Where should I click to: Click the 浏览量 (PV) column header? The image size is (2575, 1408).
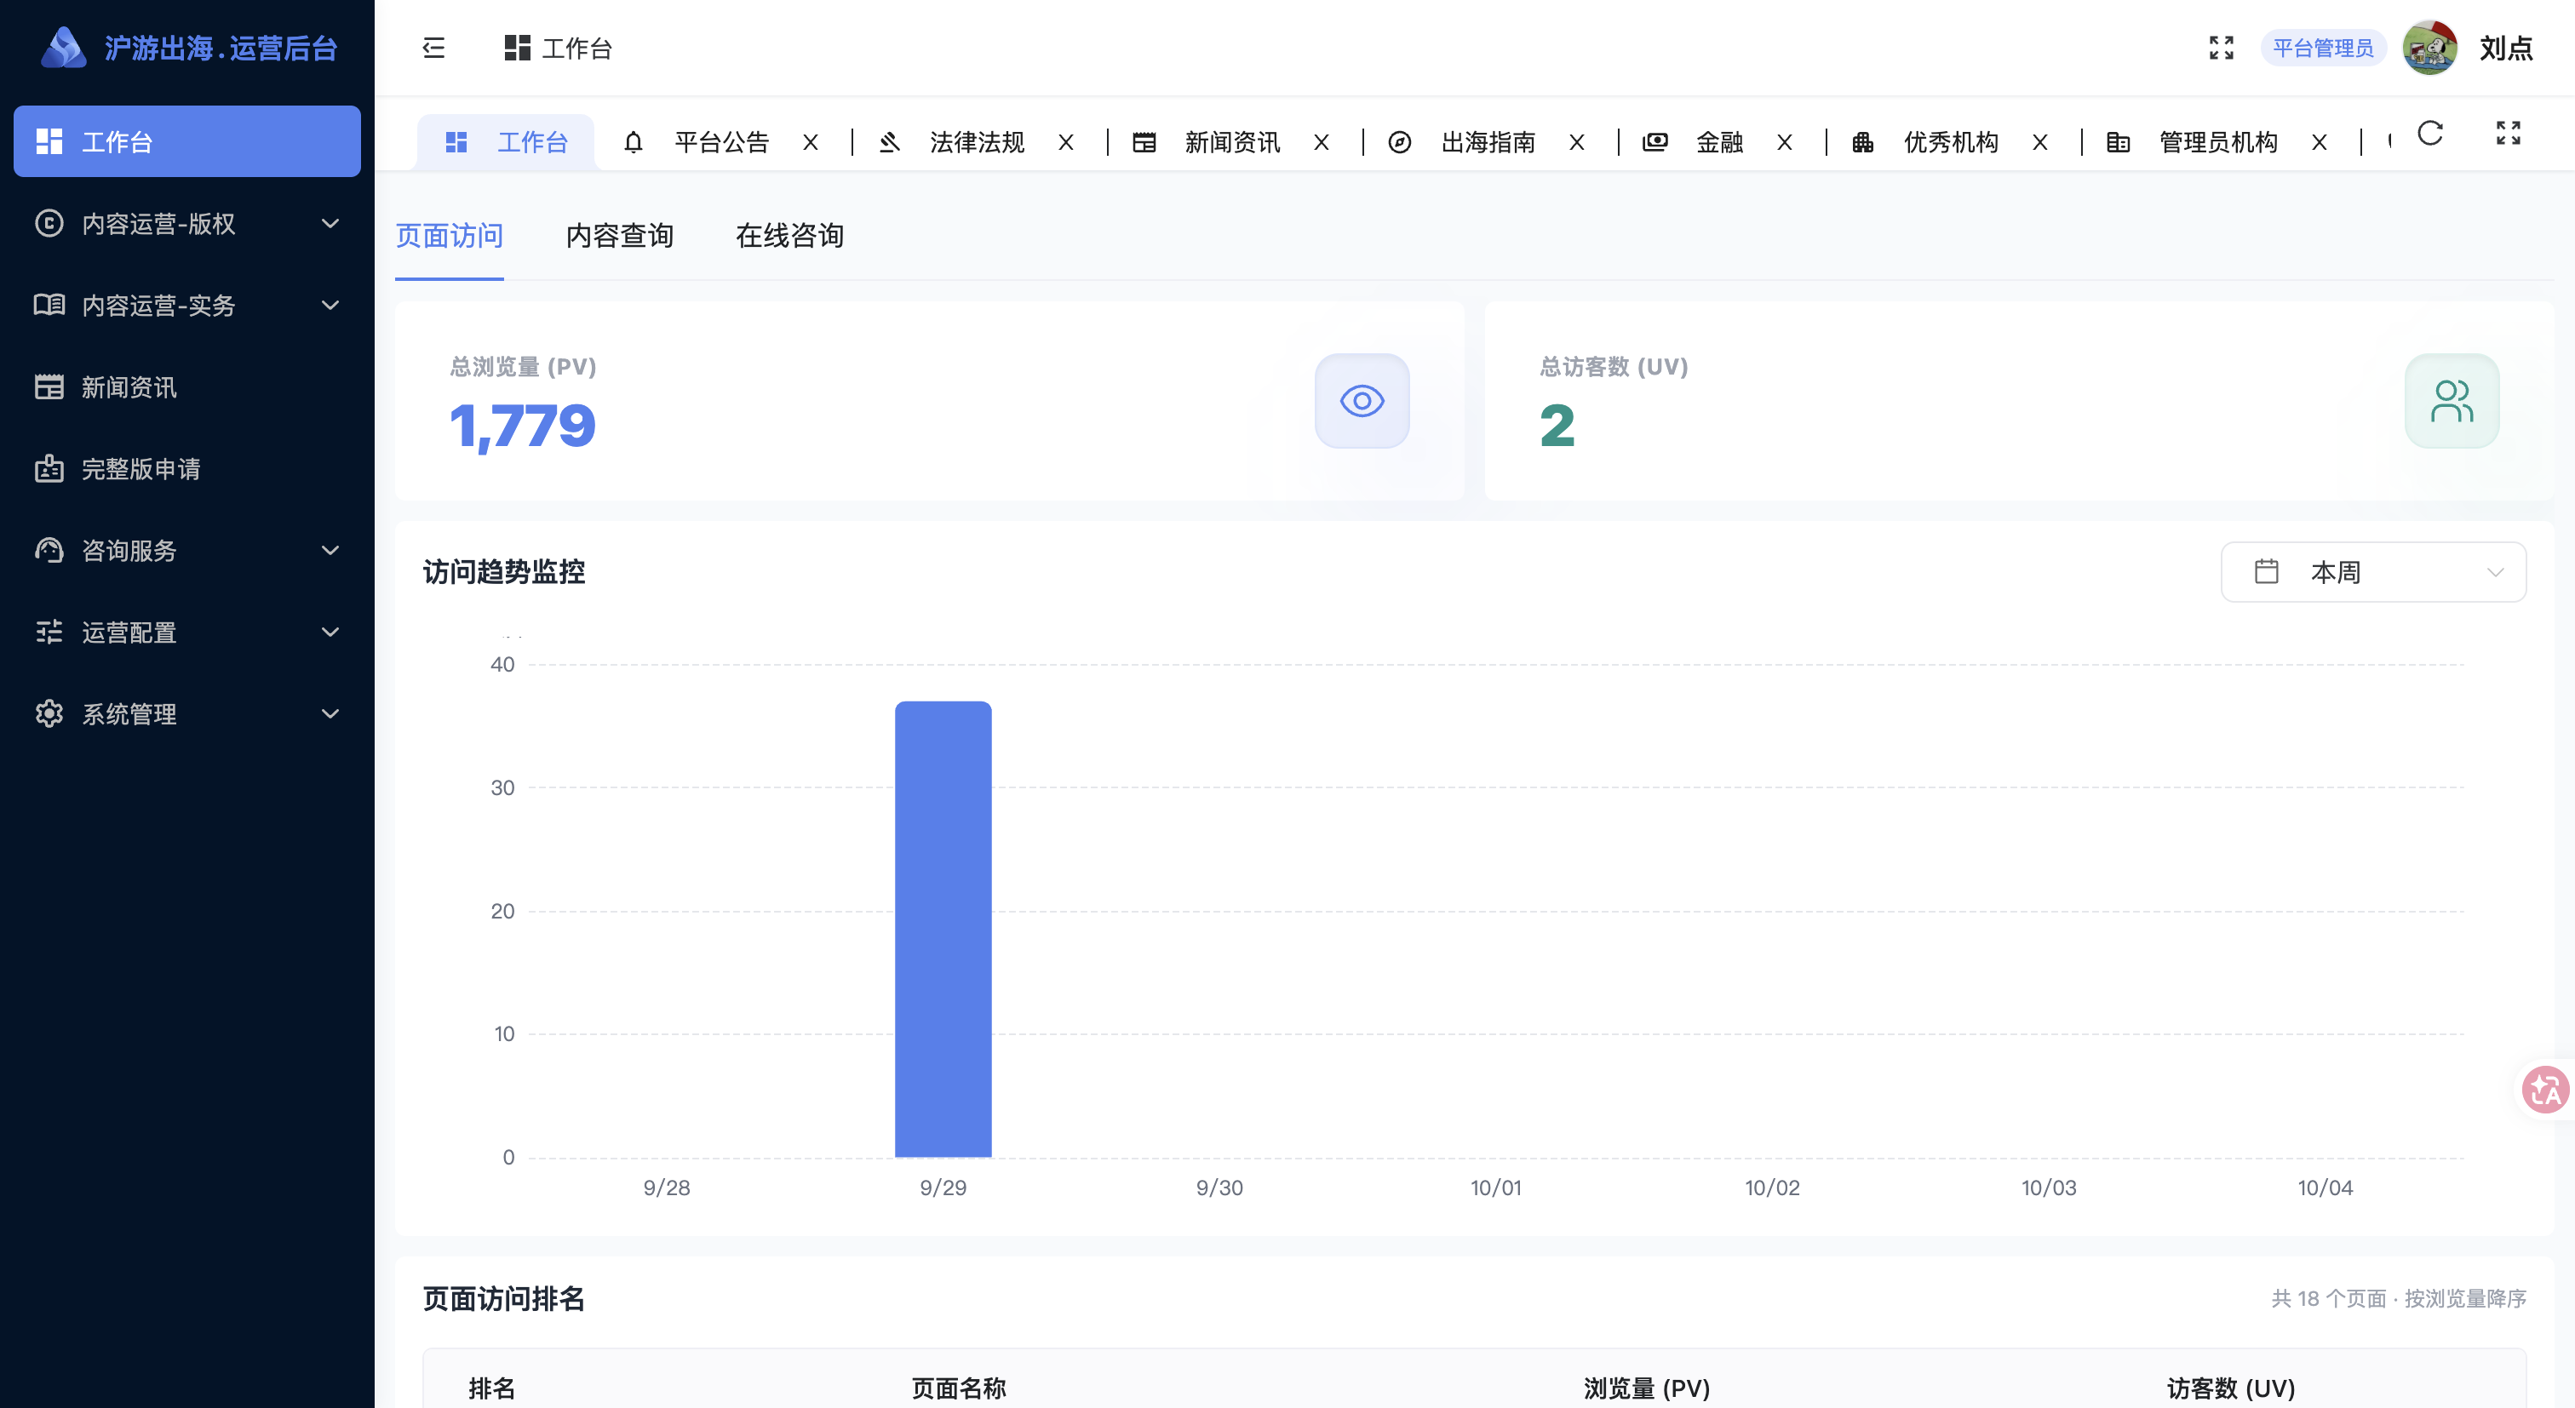click(1646, 1388)
